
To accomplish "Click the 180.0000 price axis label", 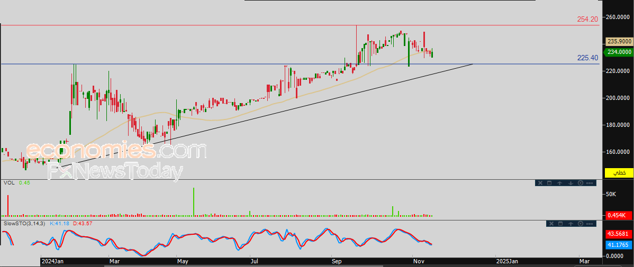I will click(618, 125).
